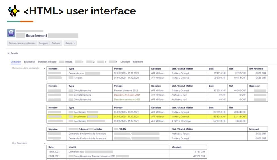Switch to the Entreprise tab
Screen dimensions: 277x160
29,62
